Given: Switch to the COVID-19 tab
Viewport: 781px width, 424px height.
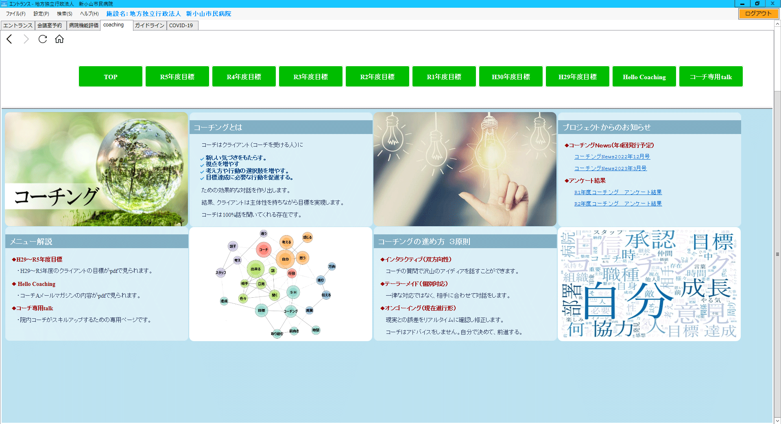Looking at the screenshot, I should coord(181,25).
